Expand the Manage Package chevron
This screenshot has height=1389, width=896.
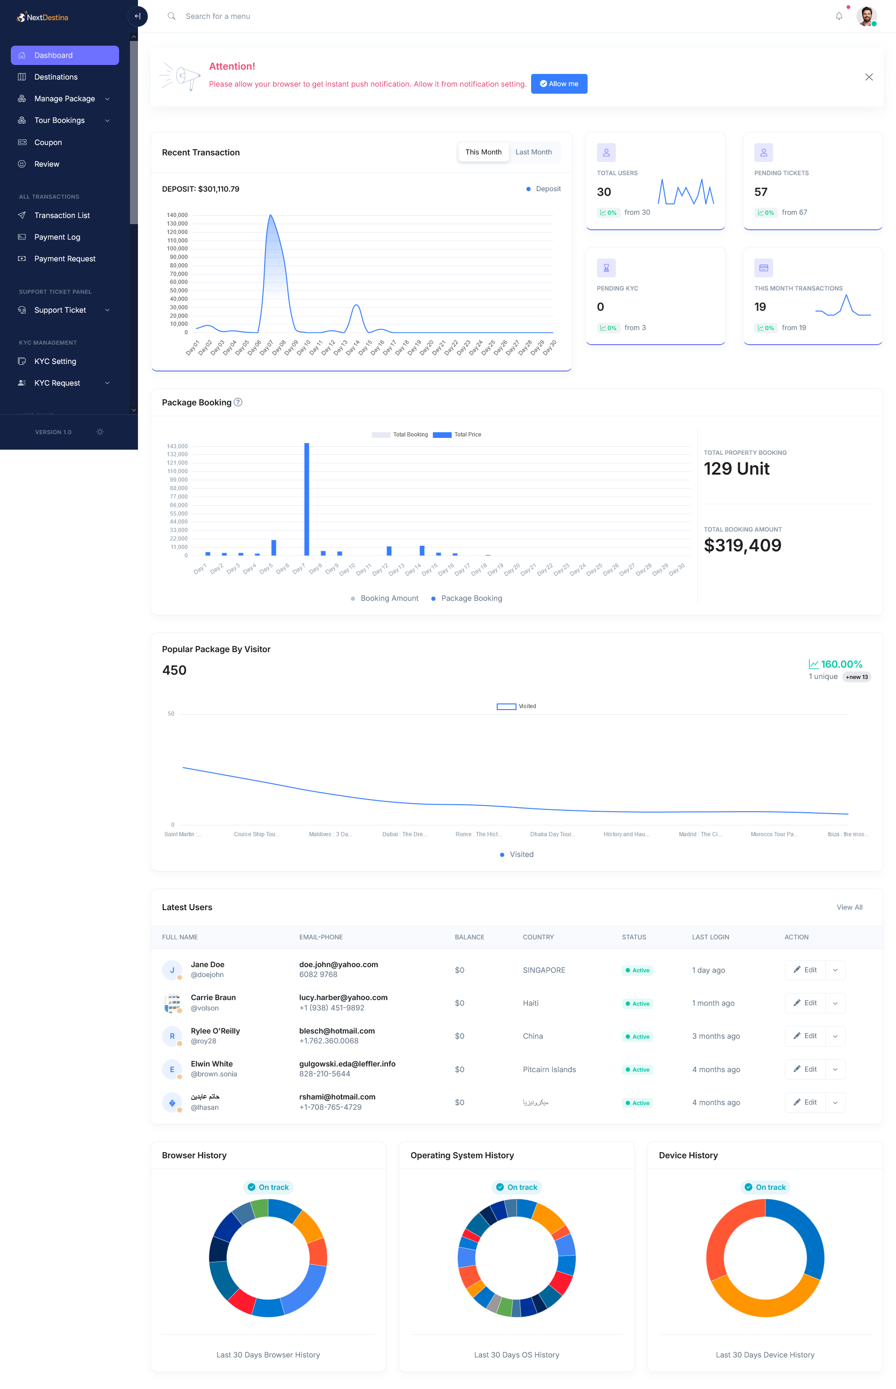coord(107,99)
